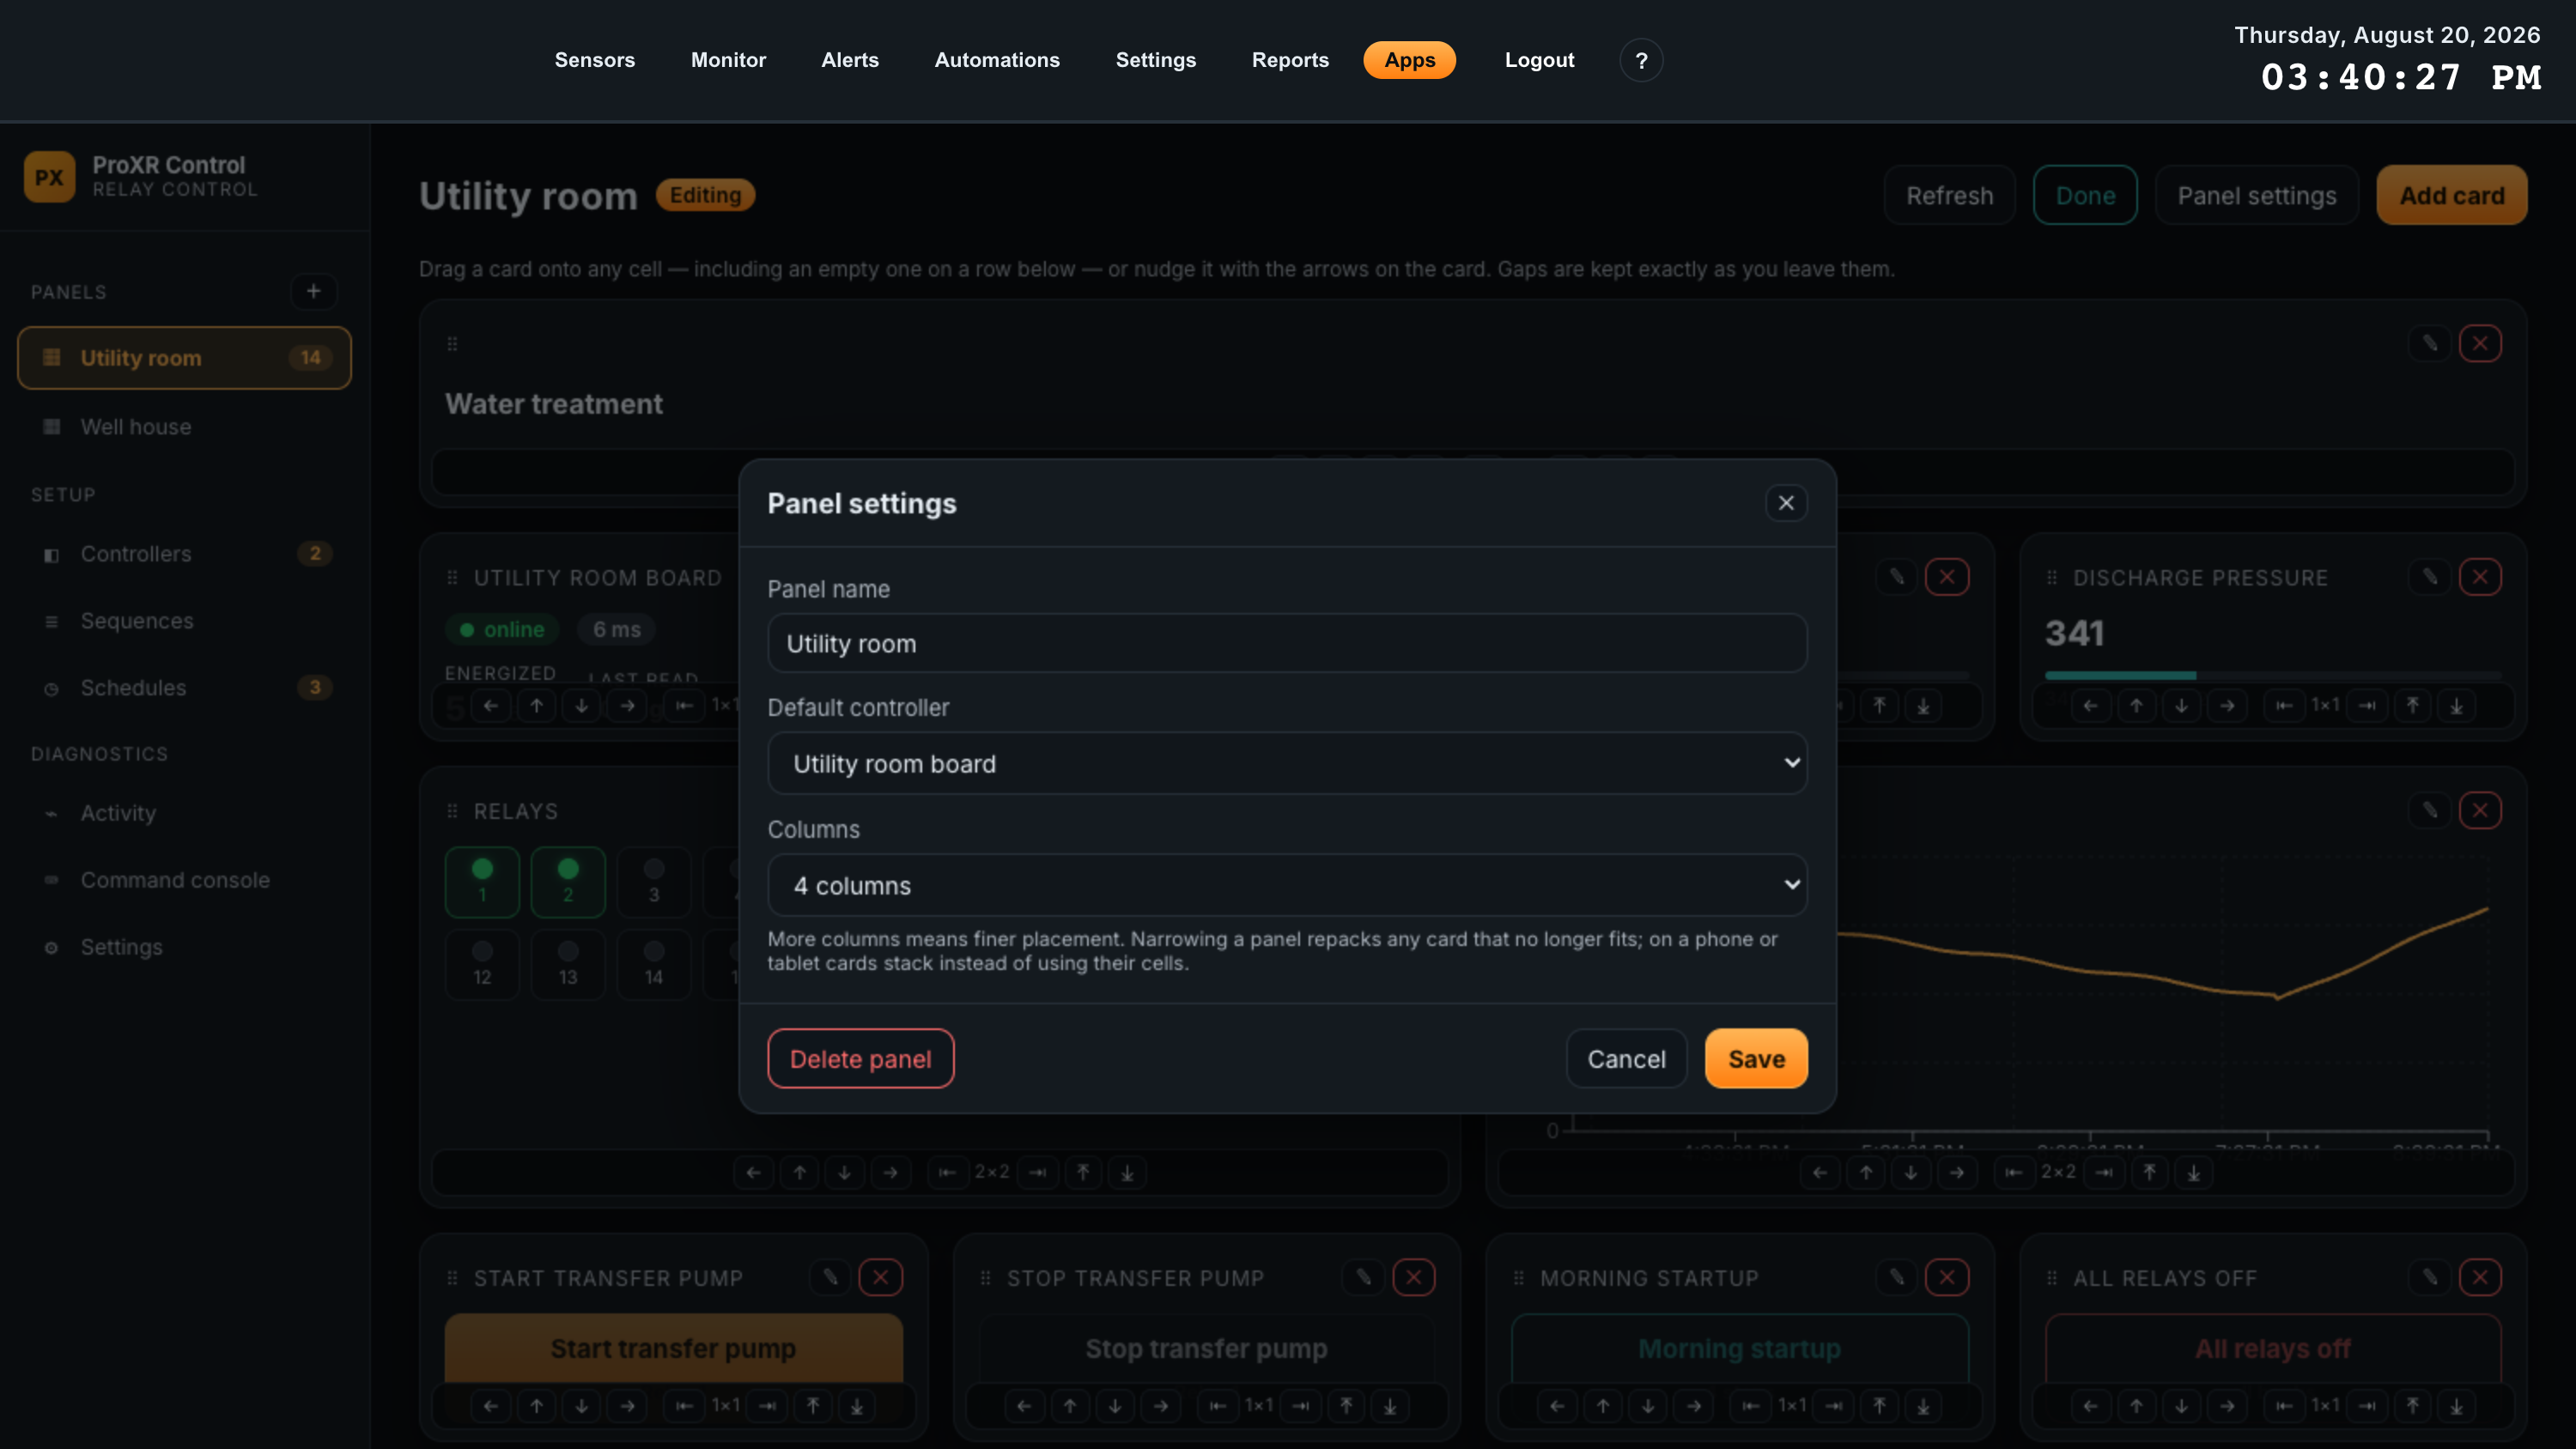Click the Refresh button
This screenshot has width=2576, height=1449.
1949,195
